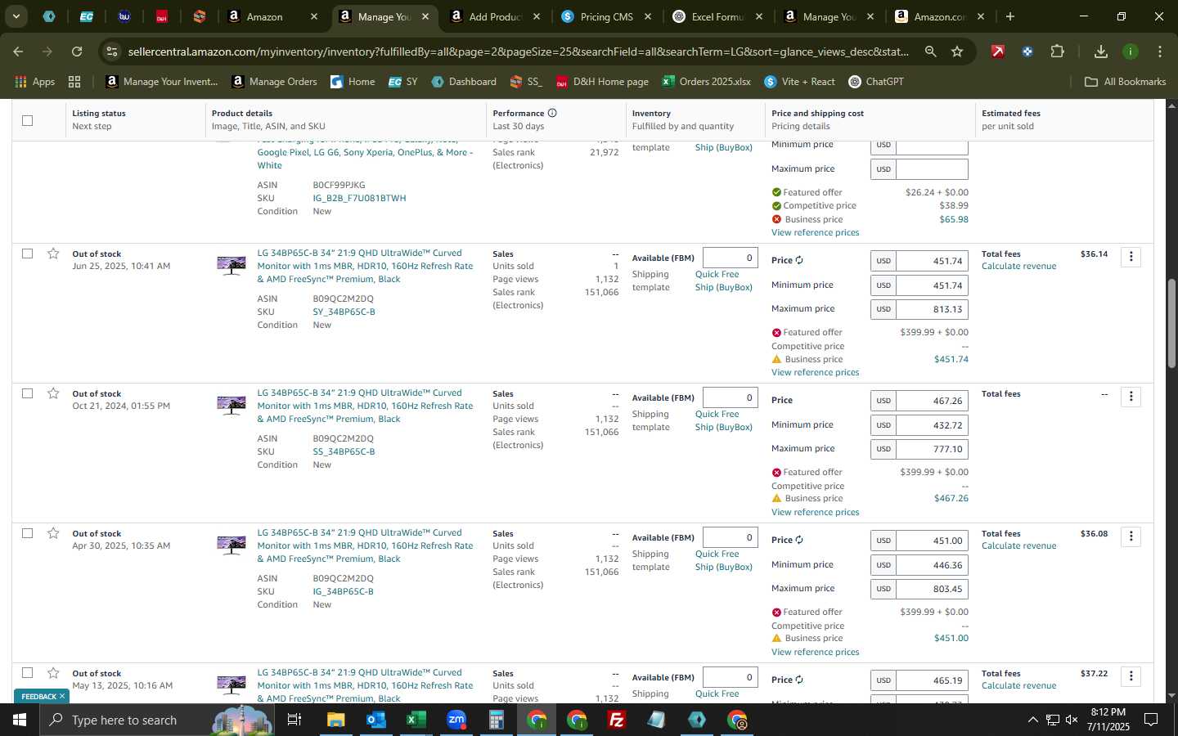The height and width of the screenshot is (736, 1178).
Task: Open the tab search dropdown arrow
Action: click(16, 16)
